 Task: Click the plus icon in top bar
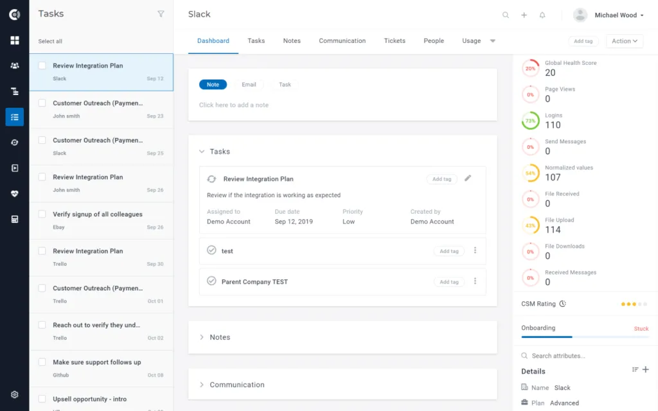524,15
